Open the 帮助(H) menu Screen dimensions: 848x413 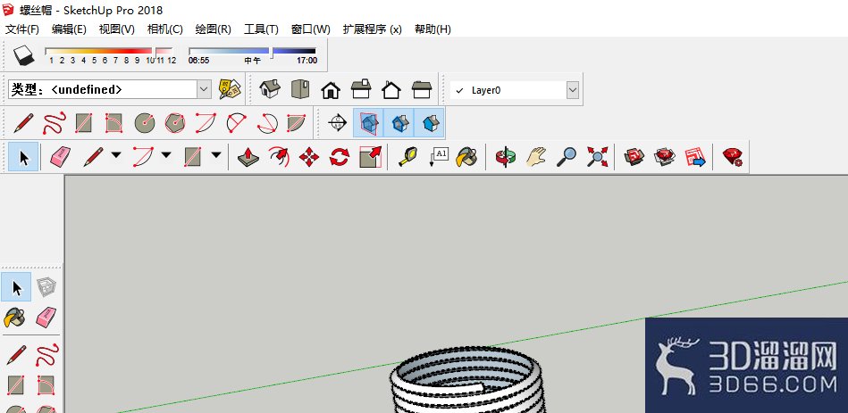[432, 29]
